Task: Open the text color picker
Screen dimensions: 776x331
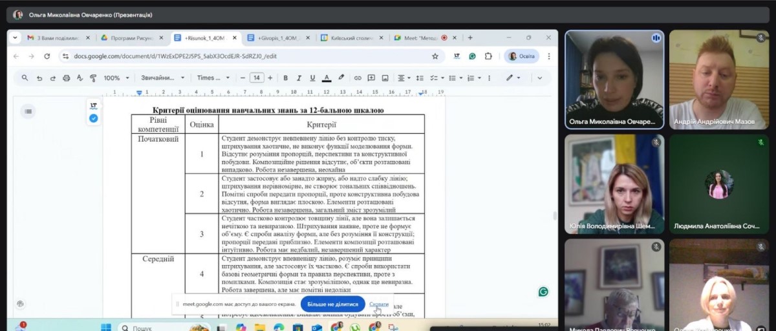Action: pyautogui.click(x=327, y=78)
